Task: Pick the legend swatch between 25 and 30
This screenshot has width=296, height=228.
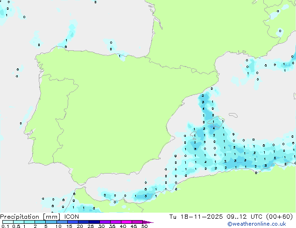Action: coord(94,222)
